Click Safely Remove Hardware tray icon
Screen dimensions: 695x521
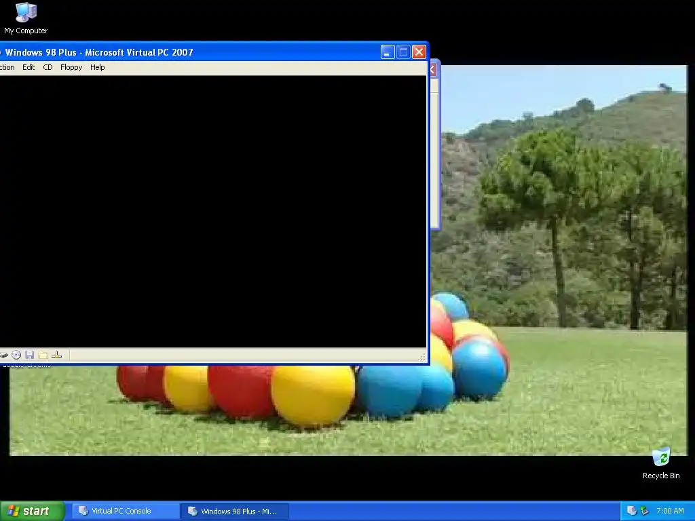645,511
